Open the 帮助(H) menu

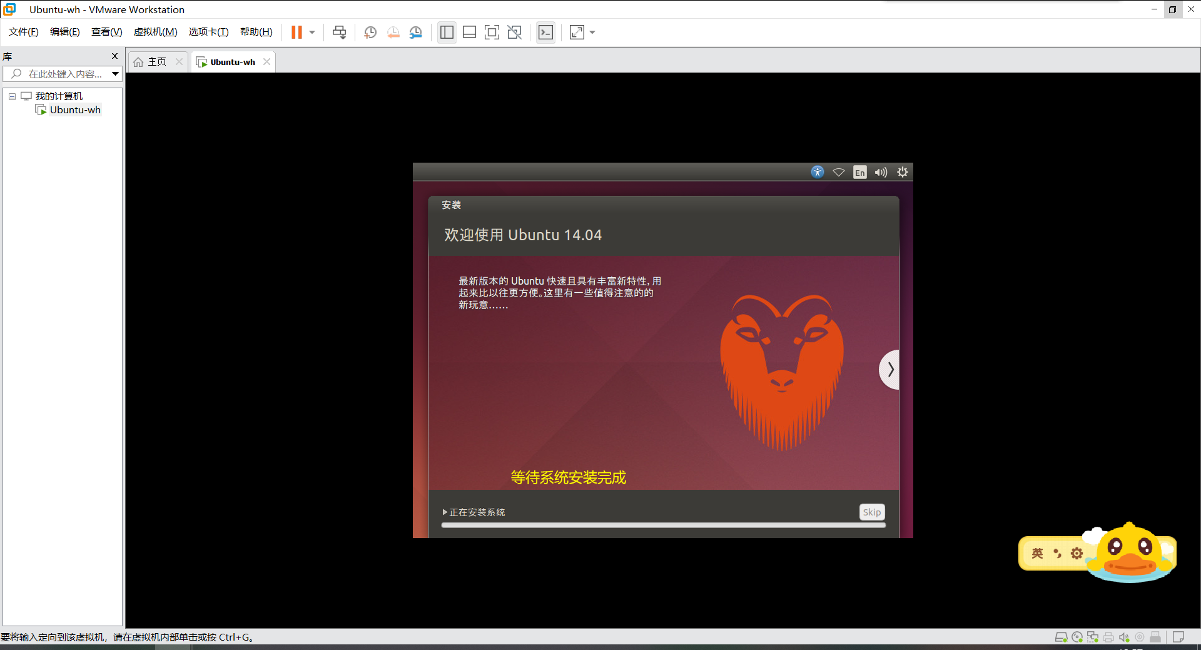(256, 32)
